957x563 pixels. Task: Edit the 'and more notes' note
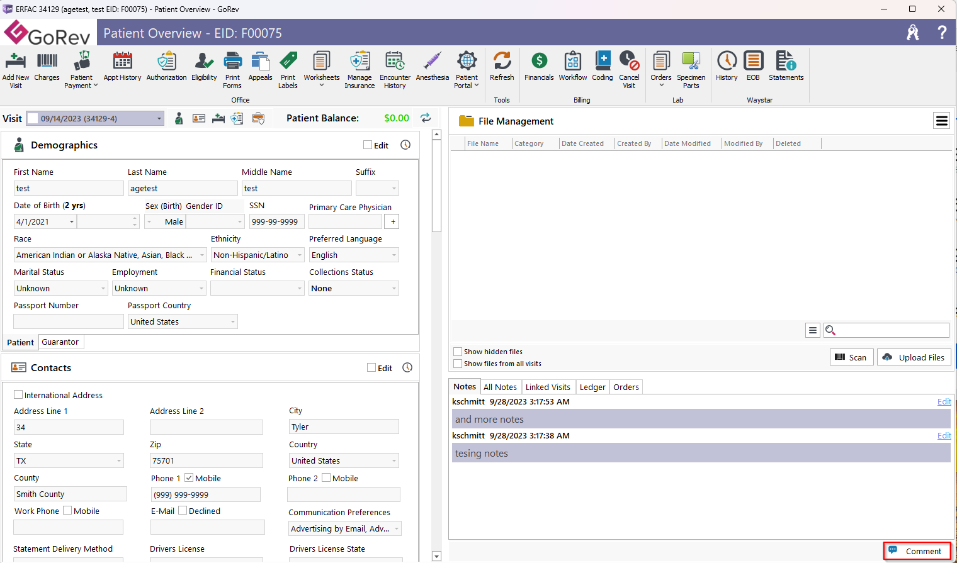point(944,401)
